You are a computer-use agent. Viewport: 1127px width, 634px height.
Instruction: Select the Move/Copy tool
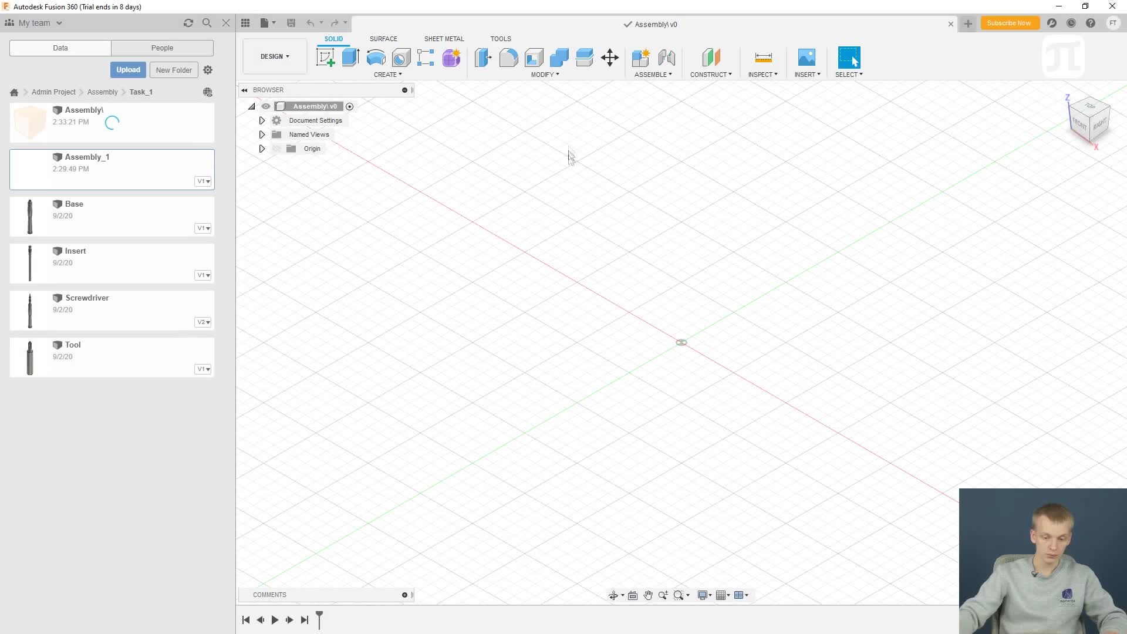[x=610, y=58]
